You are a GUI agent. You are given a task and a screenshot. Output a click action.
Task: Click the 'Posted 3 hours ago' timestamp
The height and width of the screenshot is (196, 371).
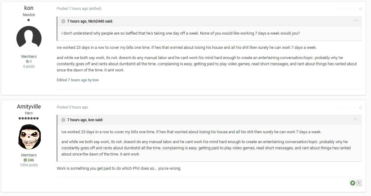point(72,107)
